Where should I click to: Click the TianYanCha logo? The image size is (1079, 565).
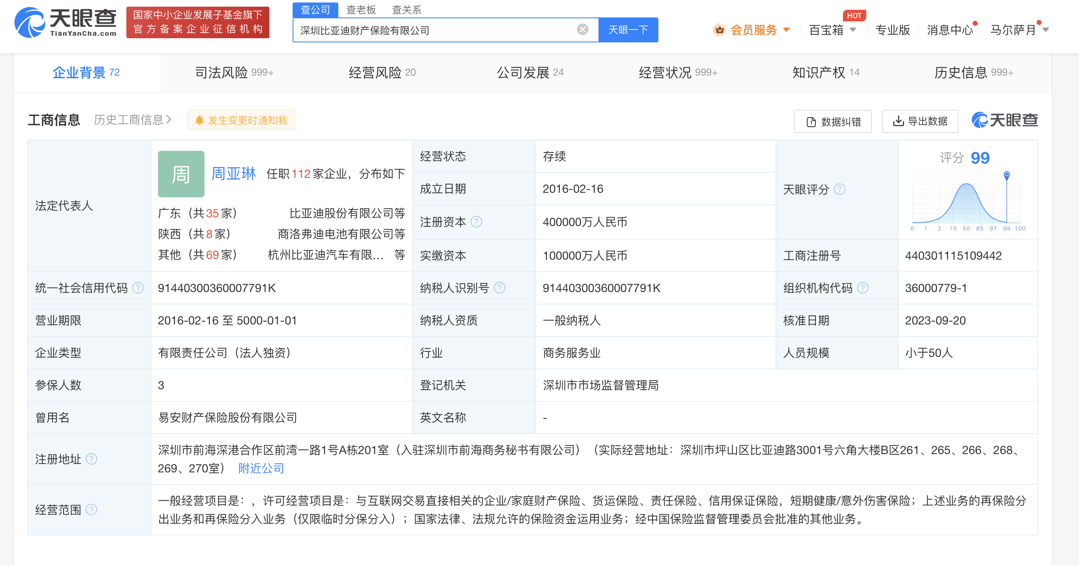point(65,22)
